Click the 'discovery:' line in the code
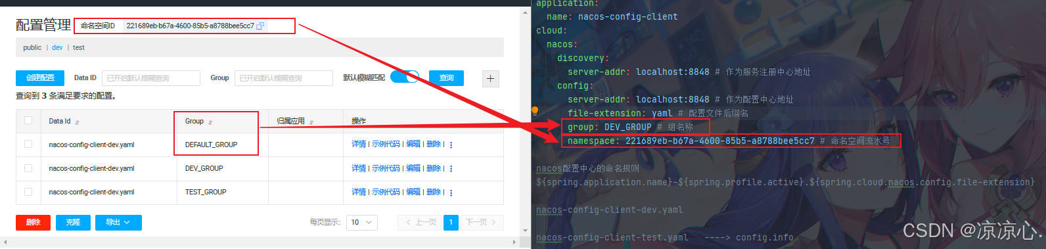The height and width of the screenshot is (249, 1046). [x=583, y=58]
